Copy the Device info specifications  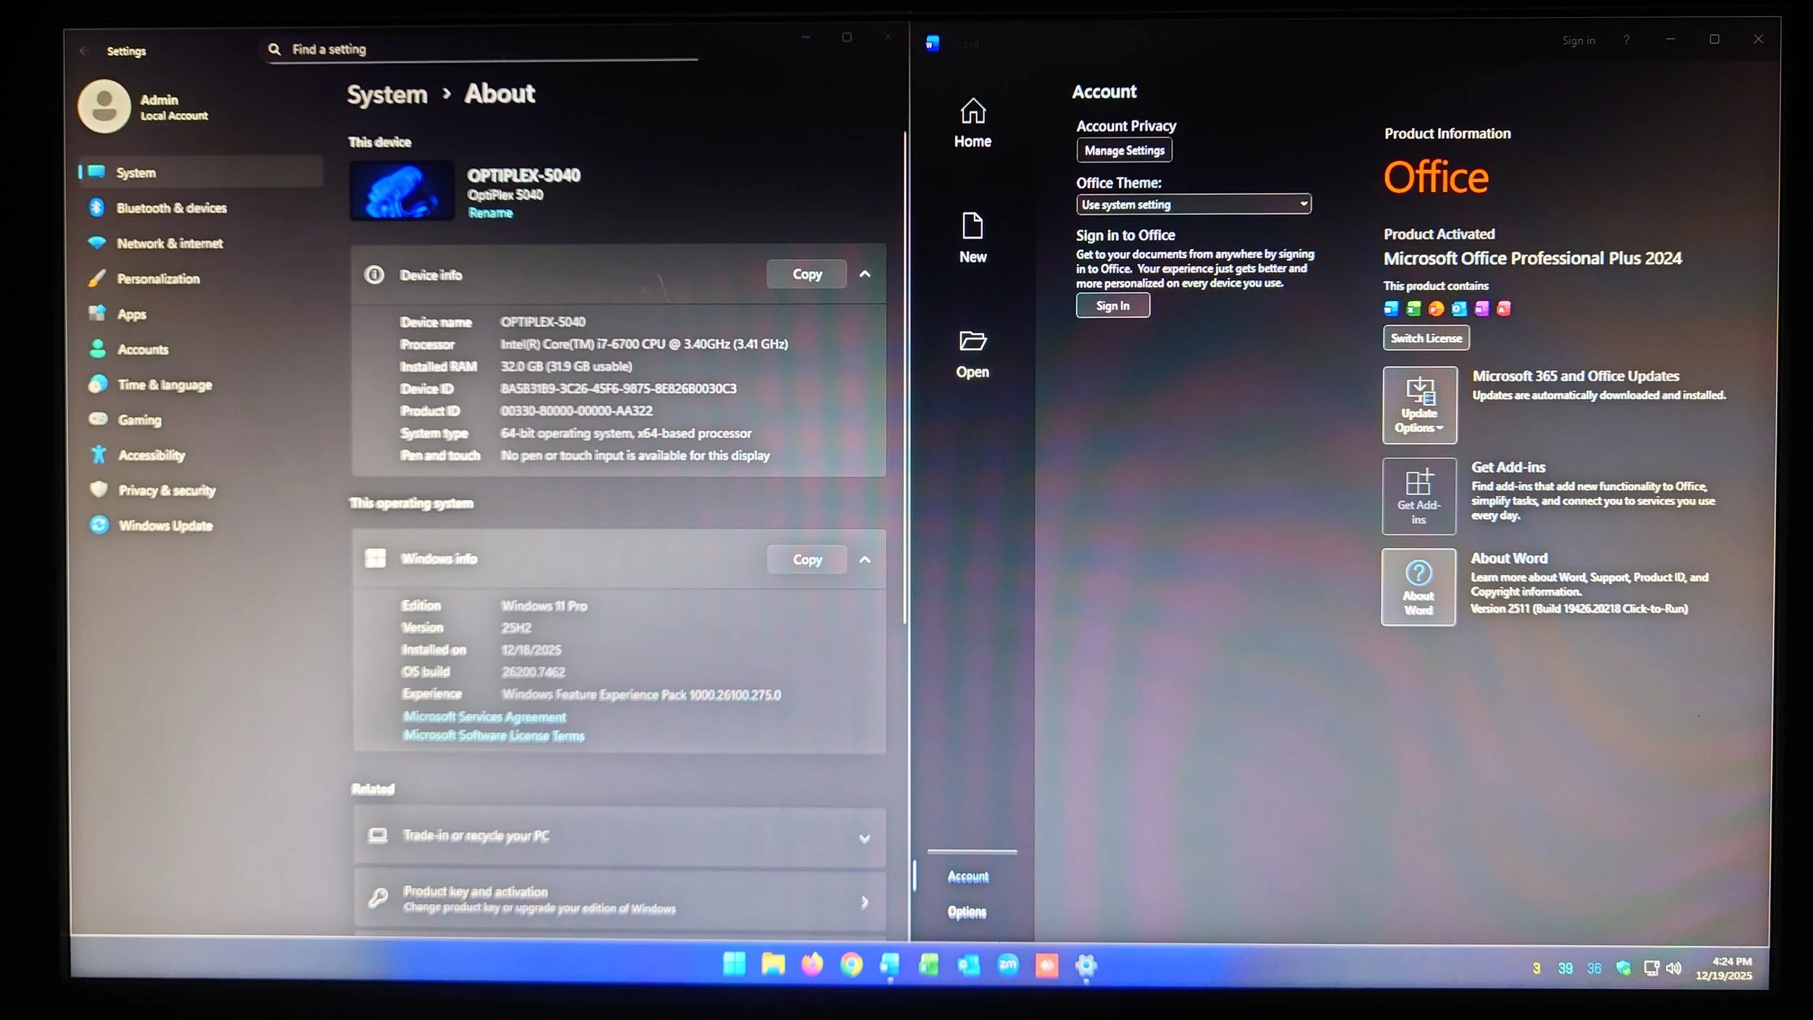pyautogui.click(x=806, y=274)
